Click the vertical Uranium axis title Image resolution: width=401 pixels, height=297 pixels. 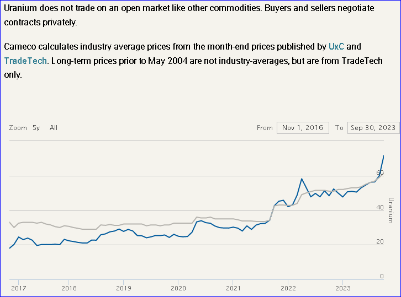391,210
